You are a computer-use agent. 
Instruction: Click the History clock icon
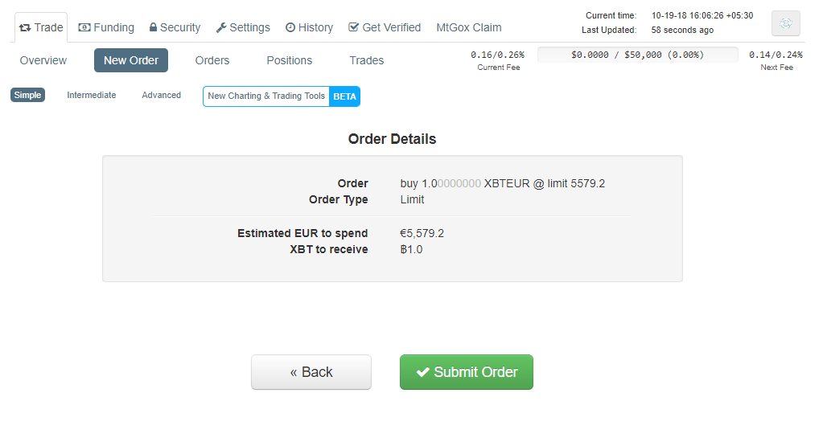point(290,27)
